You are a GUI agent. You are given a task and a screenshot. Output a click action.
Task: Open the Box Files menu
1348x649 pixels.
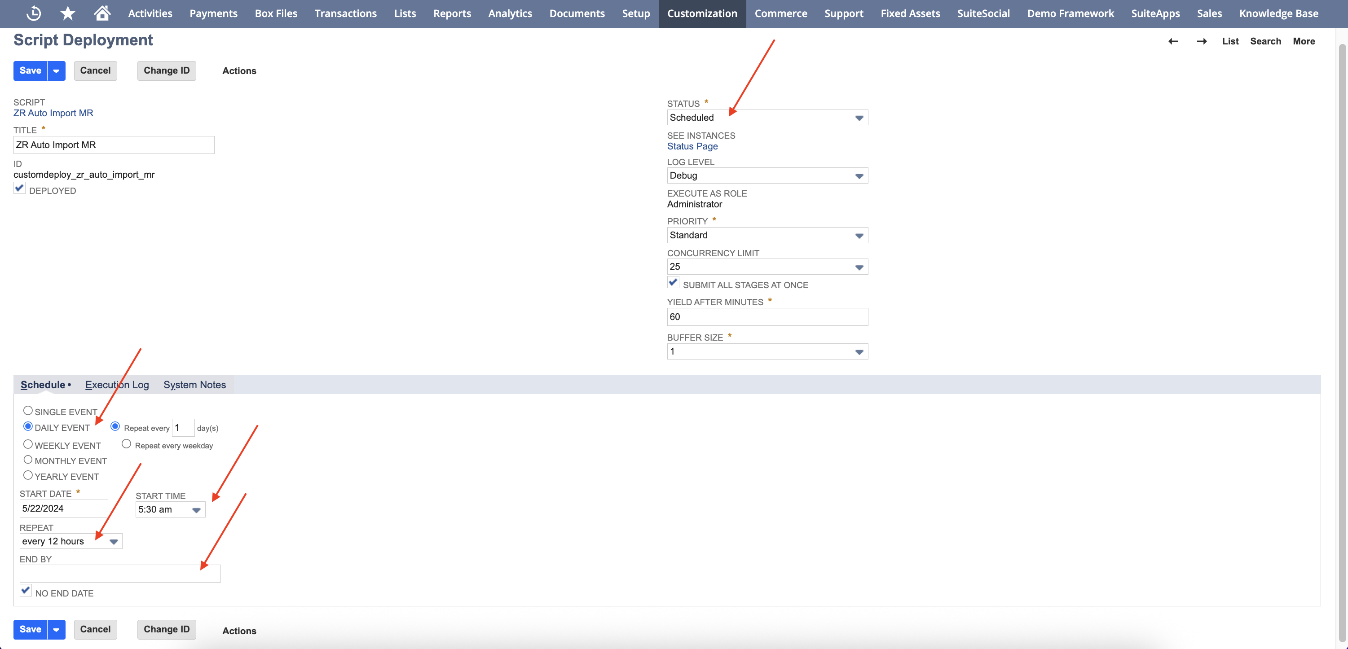point(276,13)
